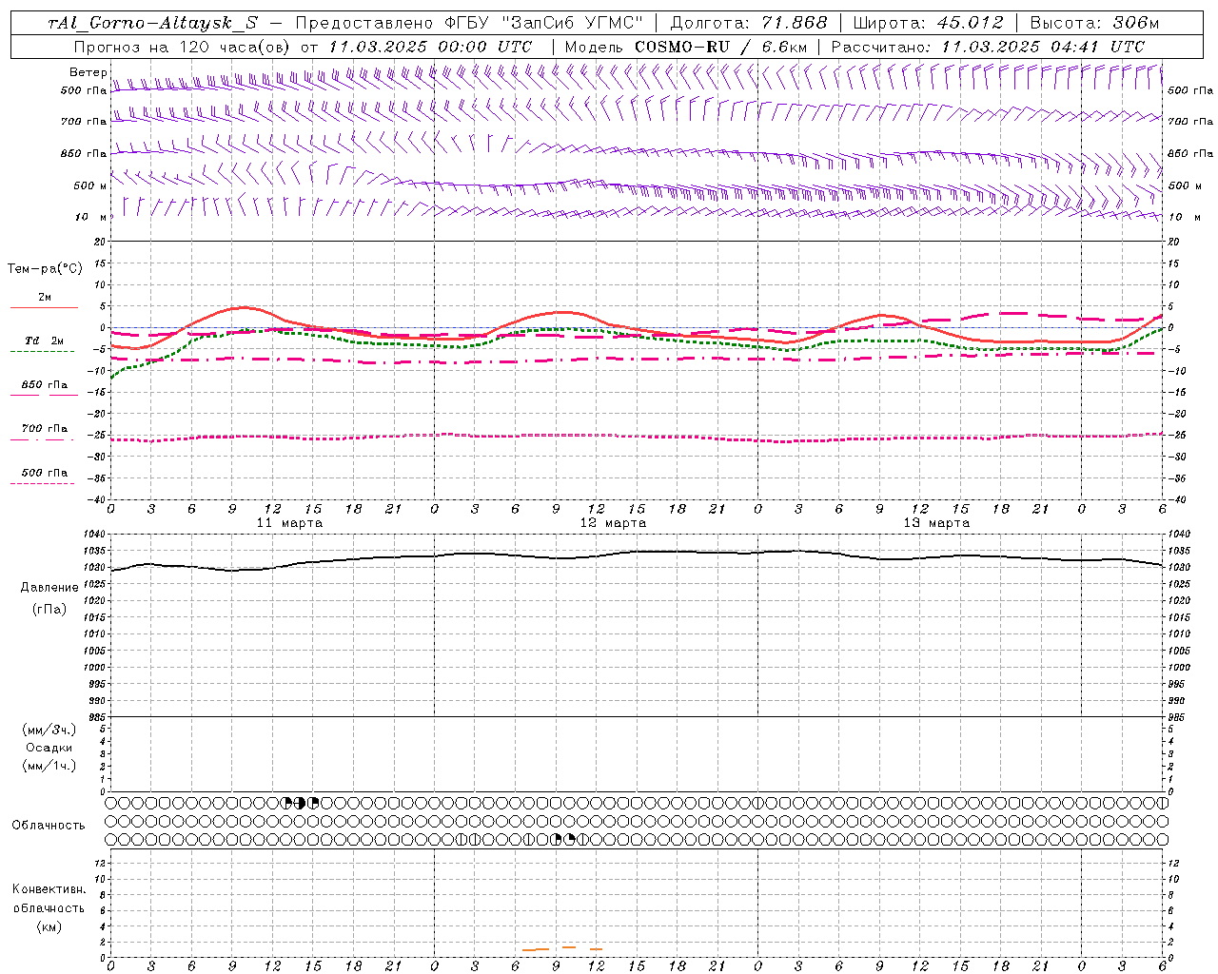Image resolution: width=1218 pixels, height=974 pixels.
Task: Click the Осадки panel label
Action: 49,748
